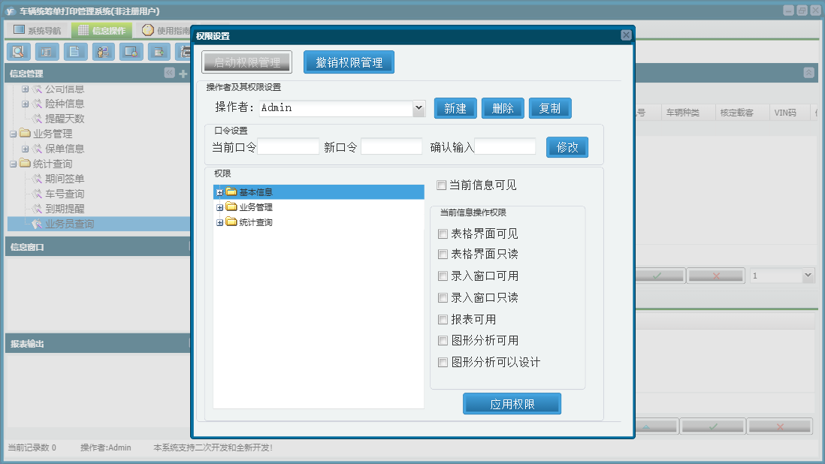This screenshot has width=825, height=464.
Task: Click the 撤销权限管理 button
Action: tap(349, 62)
